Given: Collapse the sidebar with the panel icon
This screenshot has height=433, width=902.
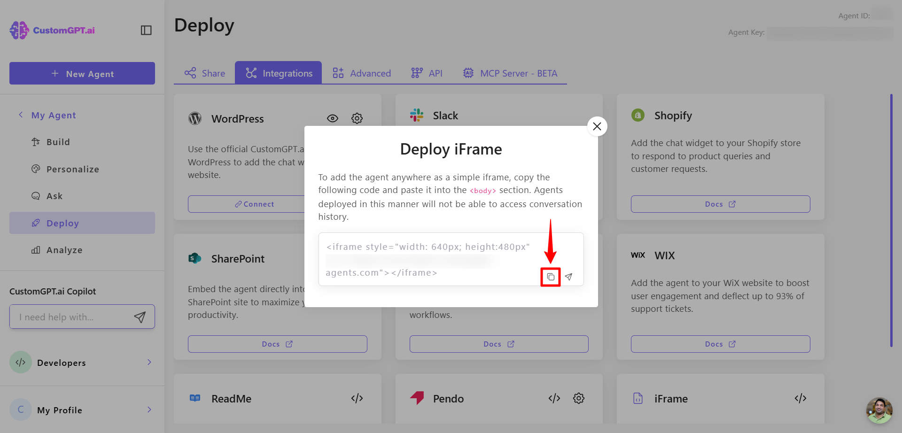Looking at the screenshot, I should [x=146, y=30].
